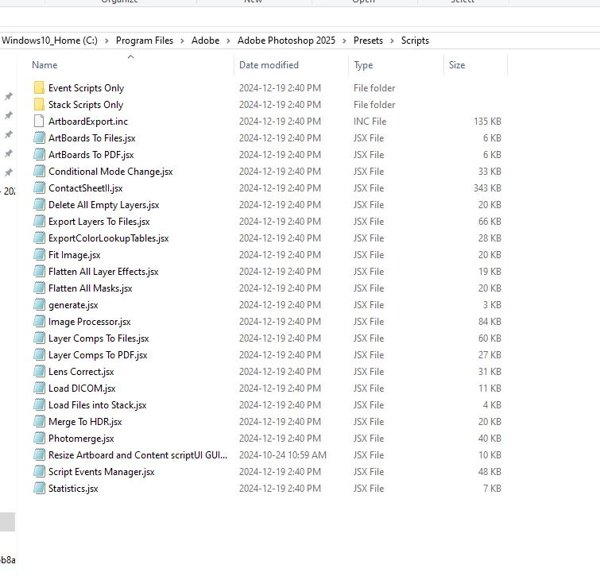Select the Image Processor.jsx file name
Screen dimensions: 600x576
click(90, 322)
